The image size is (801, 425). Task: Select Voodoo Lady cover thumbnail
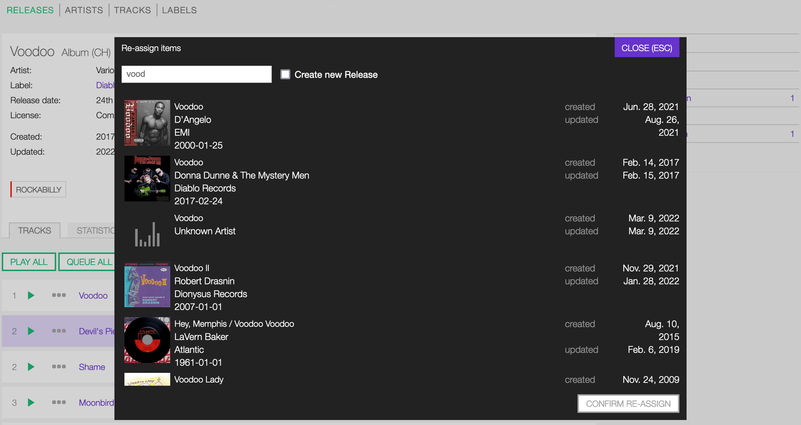pos(147,379)
